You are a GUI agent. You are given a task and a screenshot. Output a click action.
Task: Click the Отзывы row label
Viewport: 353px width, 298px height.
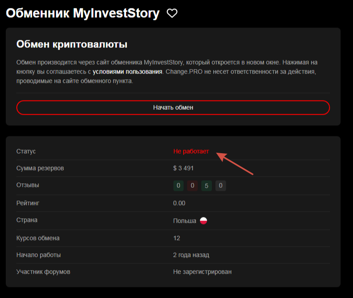pos(27,186)
